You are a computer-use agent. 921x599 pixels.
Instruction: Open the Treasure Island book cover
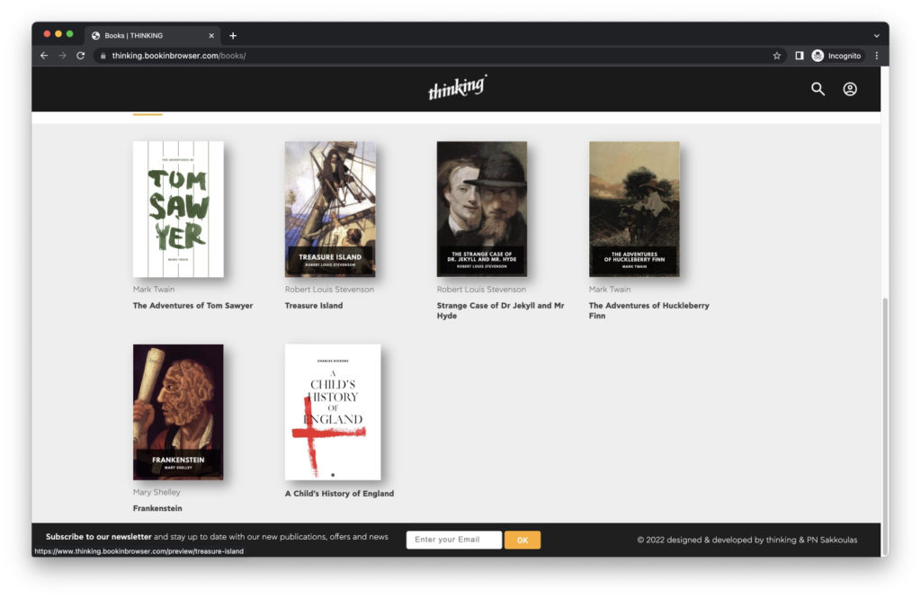coord(330,209)
